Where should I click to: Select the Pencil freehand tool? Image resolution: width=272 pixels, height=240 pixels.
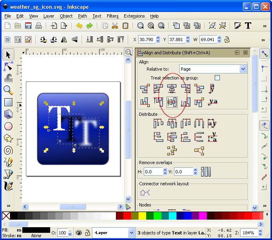click(x=8, y=162)
